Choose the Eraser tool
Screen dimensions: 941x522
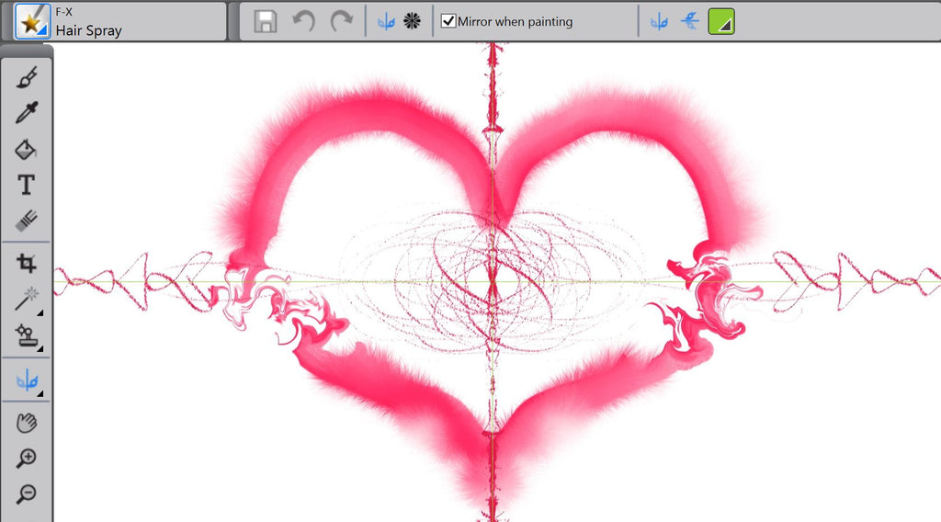[26, 221]
